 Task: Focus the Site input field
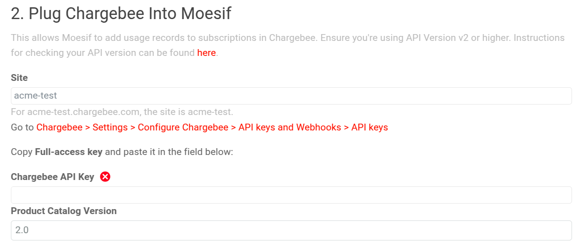[291, 96]
